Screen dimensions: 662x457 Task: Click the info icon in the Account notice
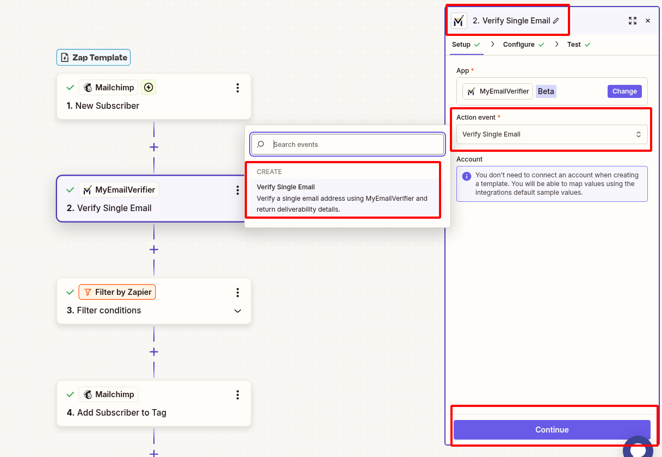(468, 175)
